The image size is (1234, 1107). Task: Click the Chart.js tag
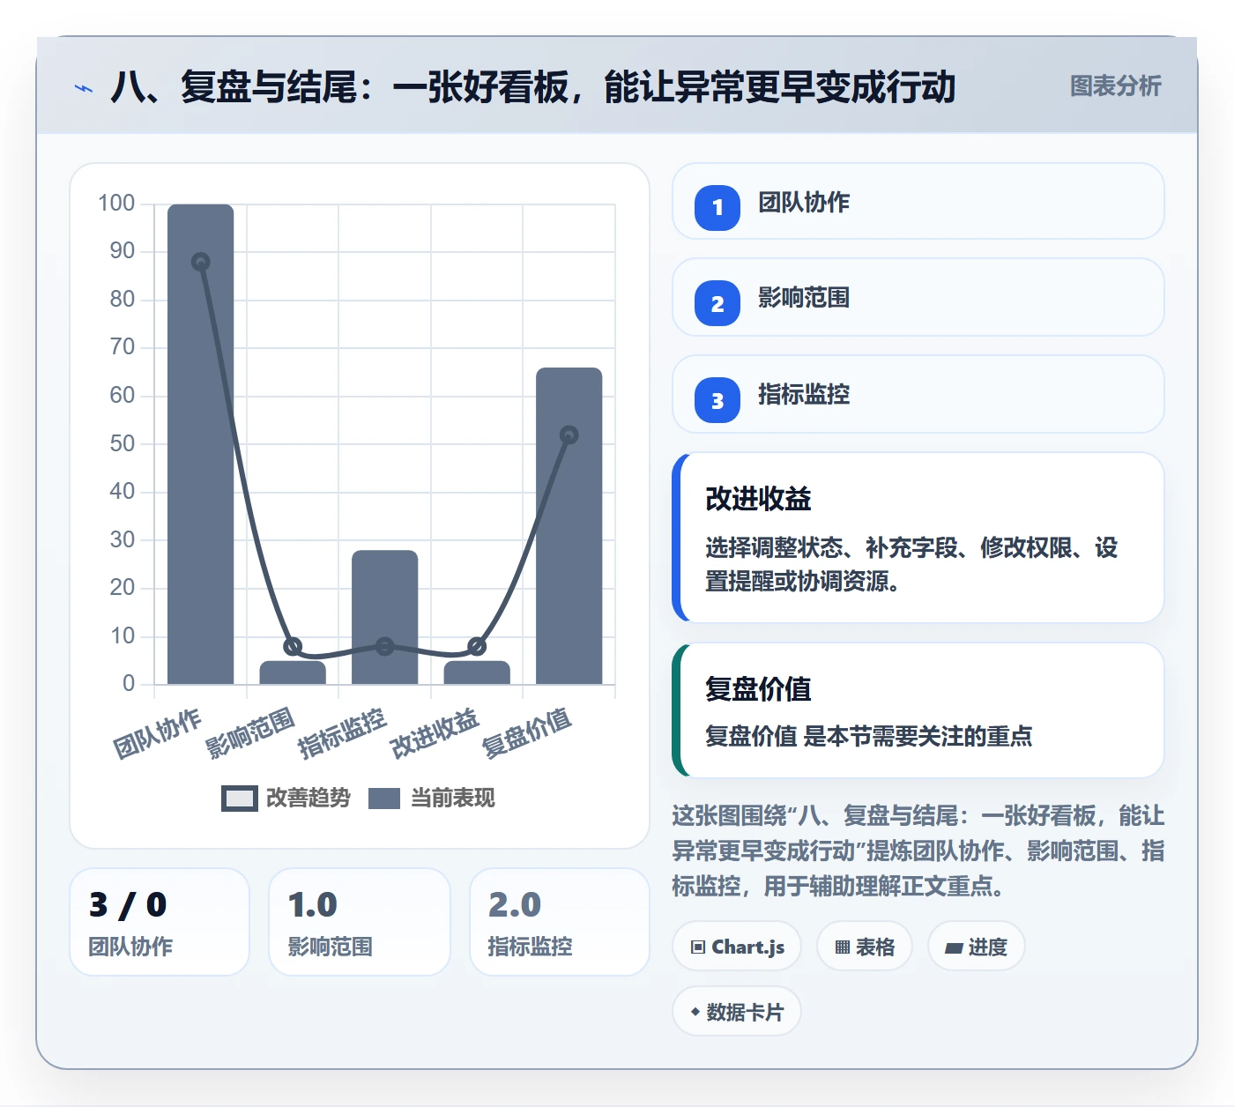tap(737, 947)
